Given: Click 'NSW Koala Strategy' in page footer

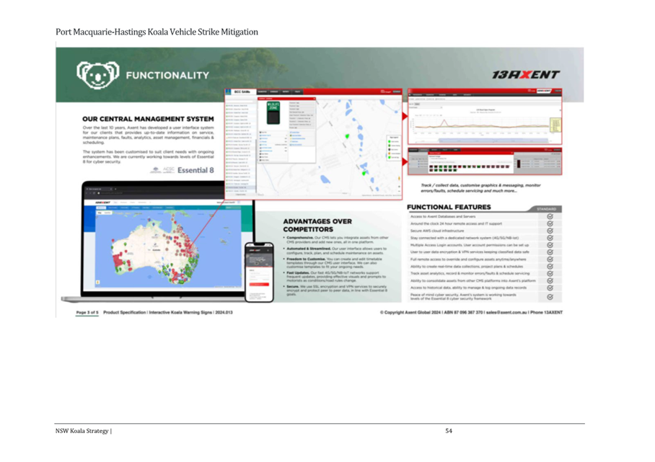Looking at the screenshot, I should click(82, 431).
